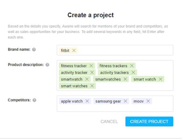Open the Competitors help icon

(34, 100)
